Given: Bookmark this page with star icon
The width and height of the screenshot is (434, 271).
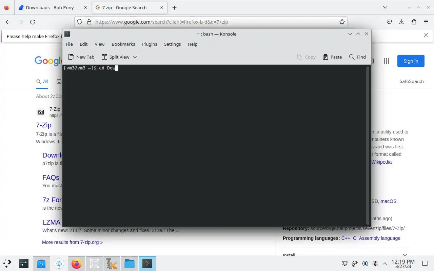Looking at the screenshot, I should click(342, 22).
